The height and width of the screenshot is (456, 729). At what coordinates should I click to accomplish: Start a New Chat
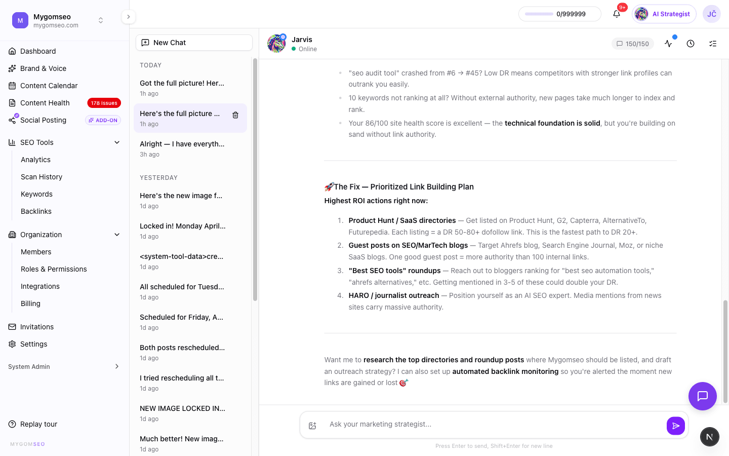click(194, 43)
